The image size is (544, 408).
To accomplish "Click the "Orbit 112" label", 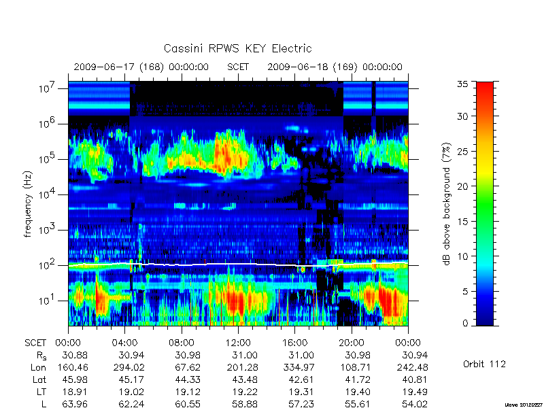I will (484, 364).
